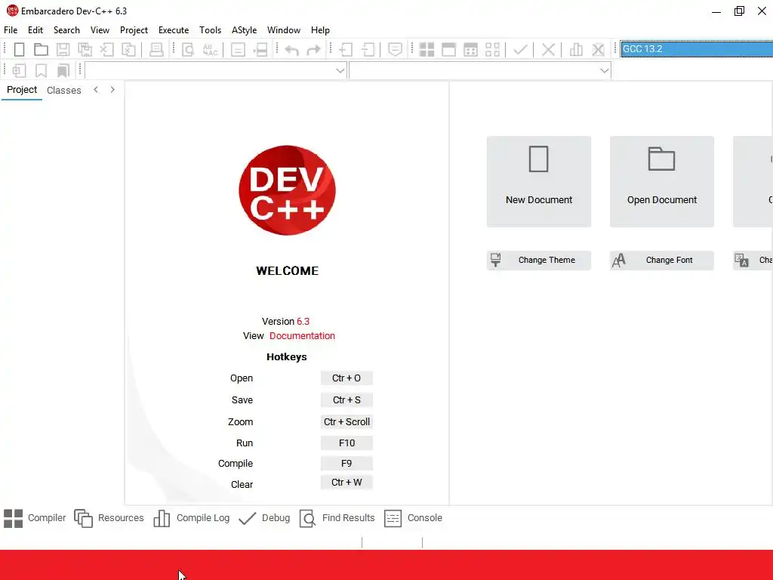Viewport: 773px width, 580px height.
Task: Open the Search menu
Action: [66, 30]
